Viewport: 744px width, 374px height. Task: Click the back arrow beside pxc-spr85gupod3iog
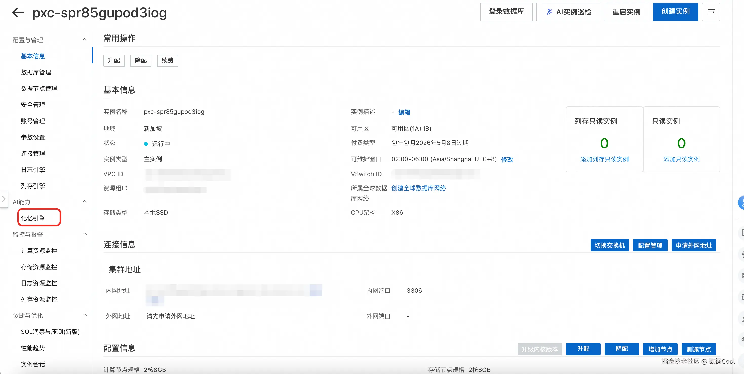tap(18, 12)
